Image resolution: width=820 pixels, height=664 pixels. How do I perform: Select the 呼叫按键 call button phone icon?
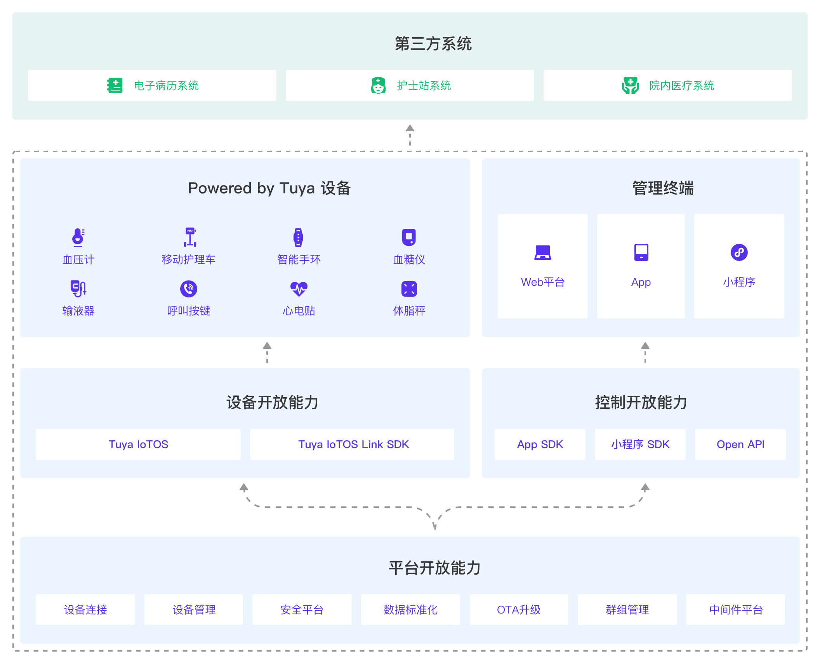point(189,289)
